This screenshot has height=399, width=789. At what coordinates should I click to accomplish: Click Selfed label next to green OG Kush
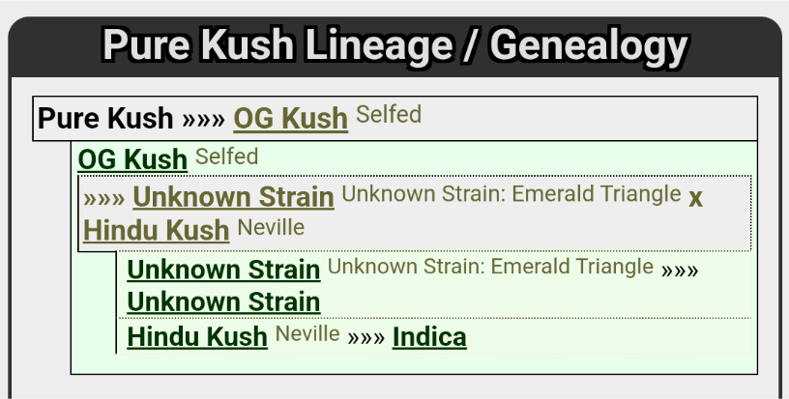(226, 157)
